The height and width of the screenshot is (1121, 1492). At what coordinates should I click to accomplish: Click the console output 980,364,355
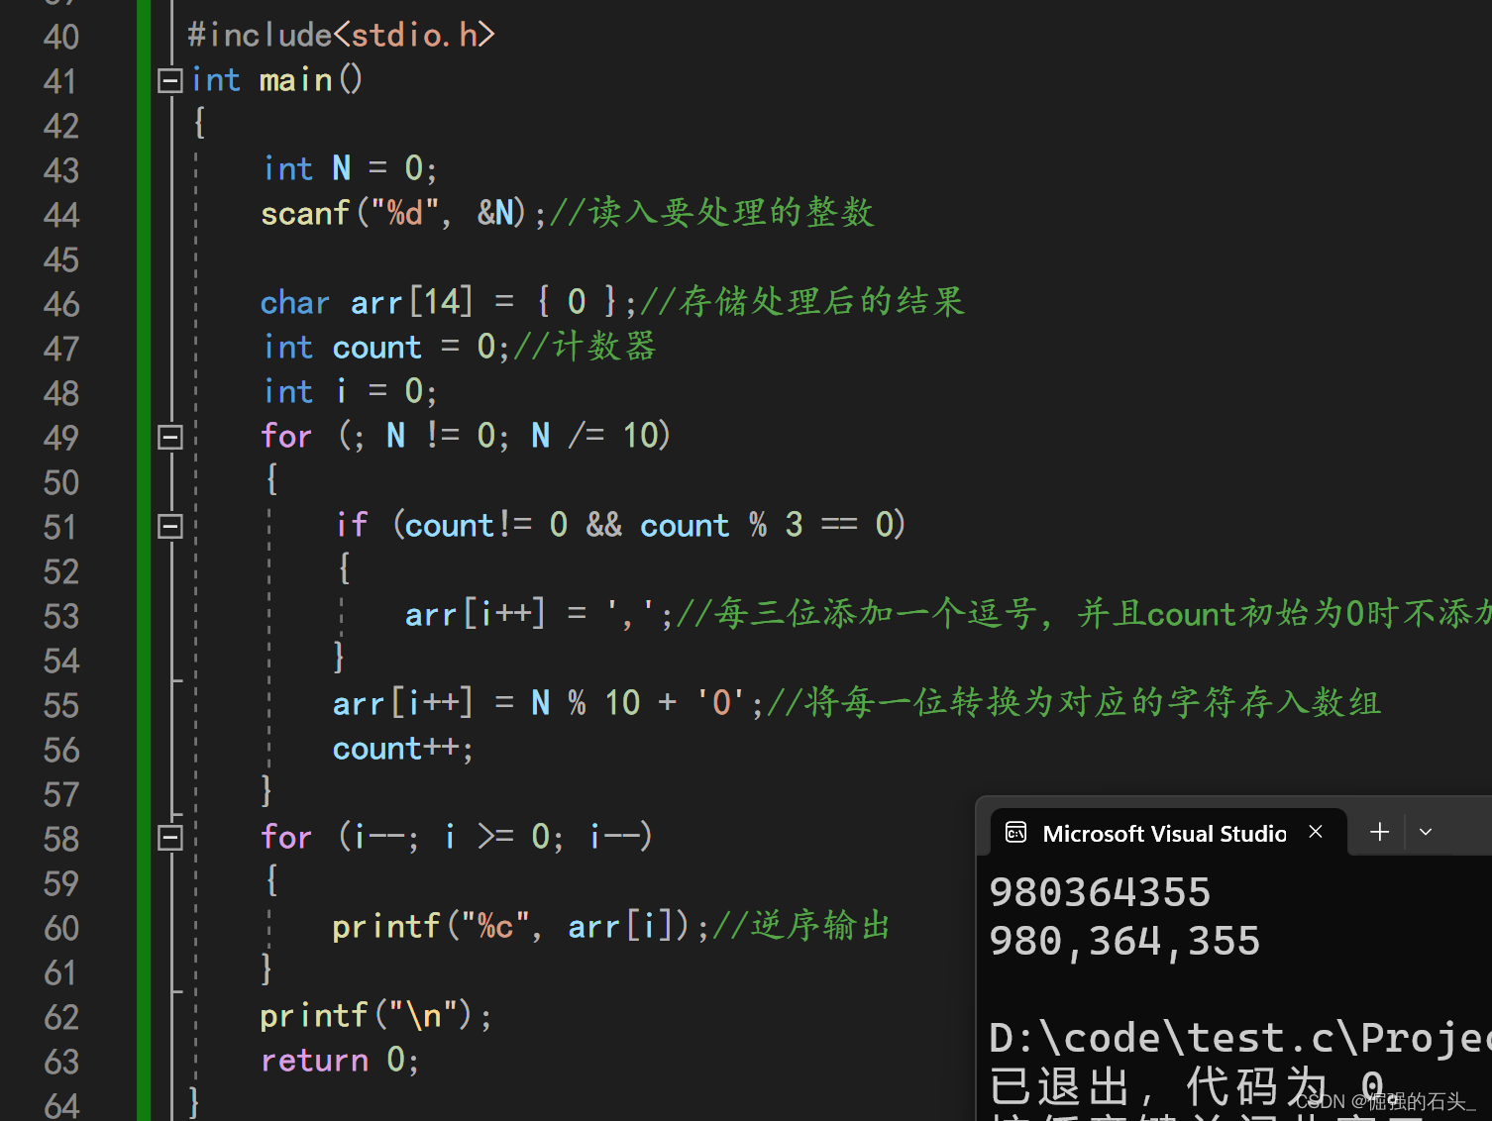click(x=1124, y=941)
